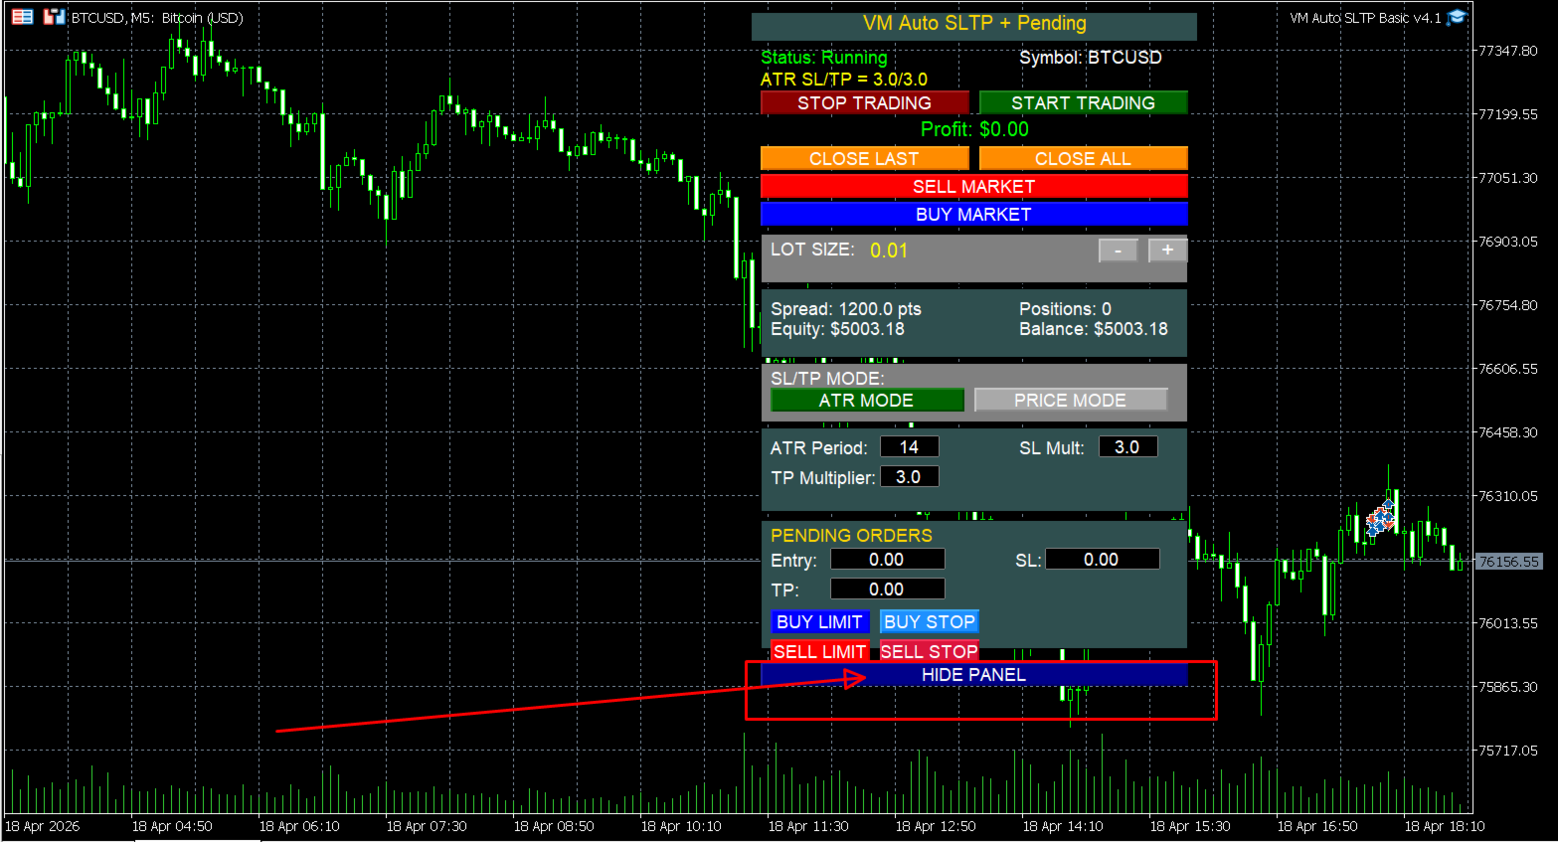The width and height of the screenshot is (1558, 842).
Task: Click the 18 Apr 04:50 time label
Action: [172, 826]
